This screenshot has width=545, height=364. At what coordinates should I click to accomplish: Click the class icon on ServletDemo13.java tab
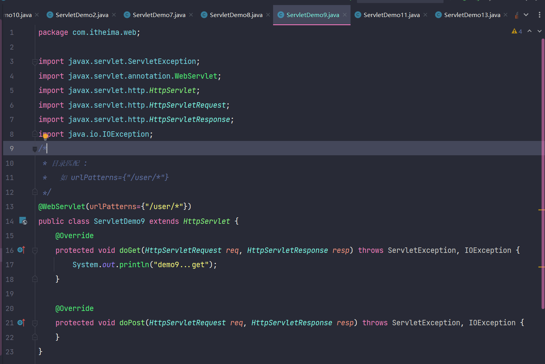(x=438, y=15)
